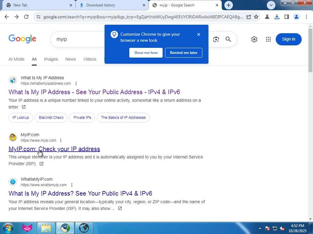Open Chrome Labs flask icon

[x=267, y=17]
